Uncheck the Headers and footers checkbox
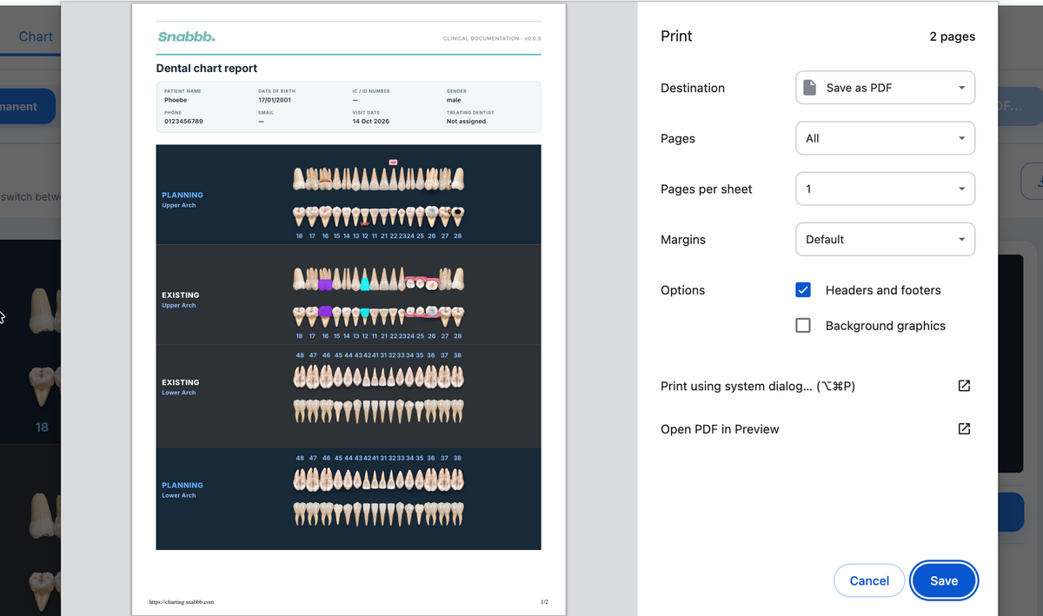 click(x=803, y=290)
